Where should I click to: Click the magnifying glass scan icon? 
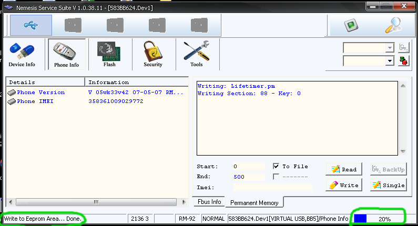point(393,25)
